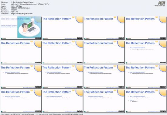167x115 pixels.
Task: Open the thumbnail with the AI laptop illustration
Action: tap(21, 28)
